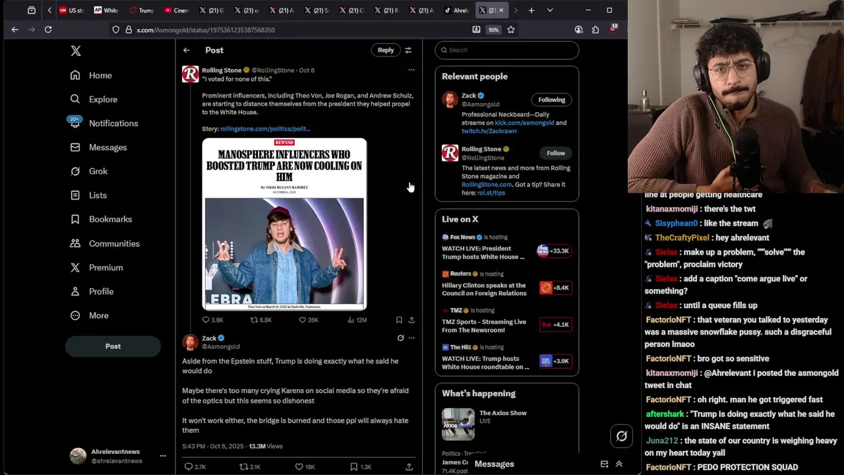Open The Axios Show thumbnail

[458, 424]
